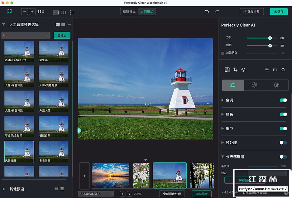Click the 保存全部 button
This screenshot has width=292, height=198.
251,12
